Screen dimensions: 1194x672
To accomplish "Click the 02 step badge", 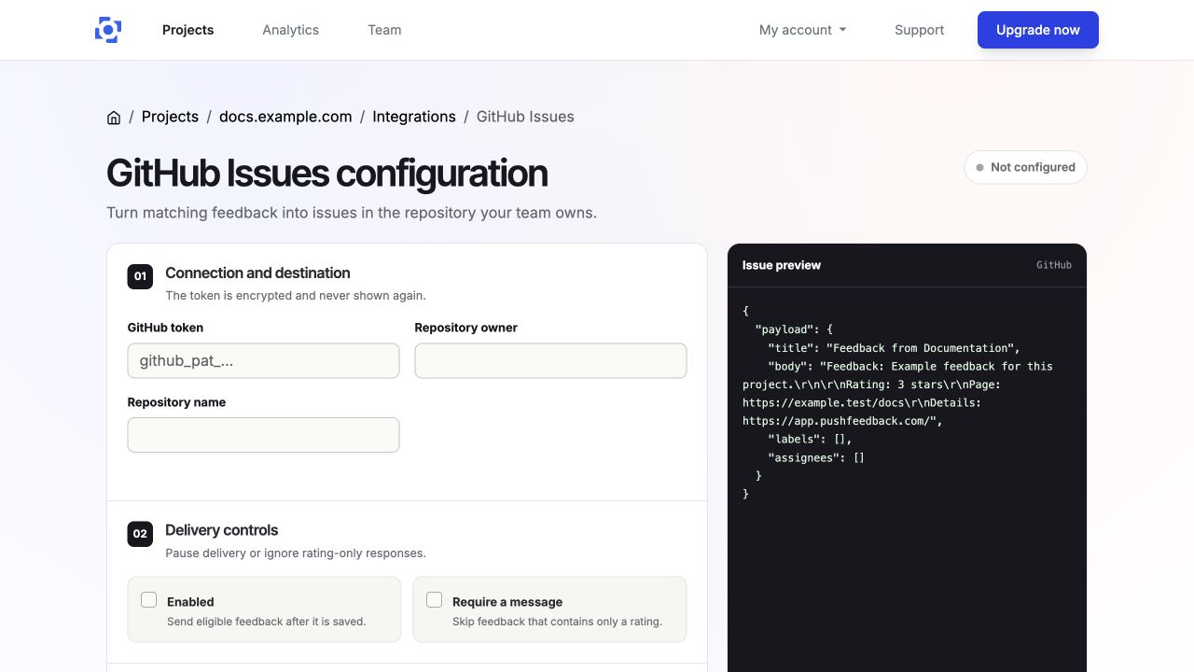I will 140,534.
